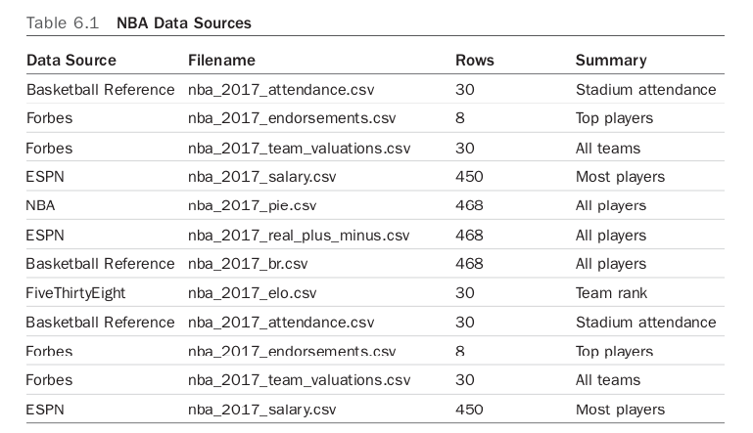Select the nba_2017_pie.csv filename

[253, 206]
